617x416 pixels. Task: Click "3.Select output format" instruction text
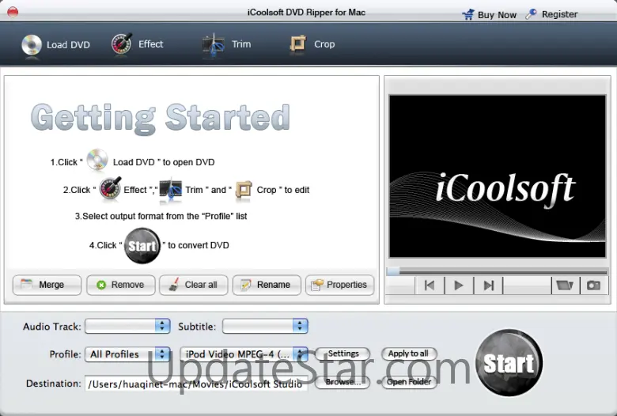click(161, 216)
